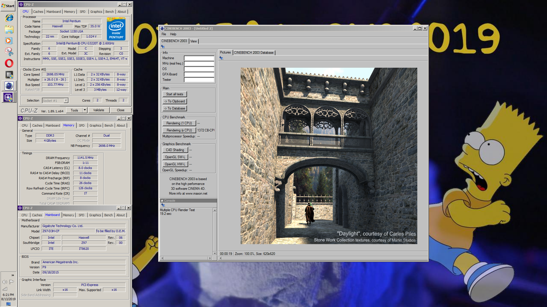547x307 pixels.
Task: Show hidden tray icons chevron
Action: coord(13,275)
